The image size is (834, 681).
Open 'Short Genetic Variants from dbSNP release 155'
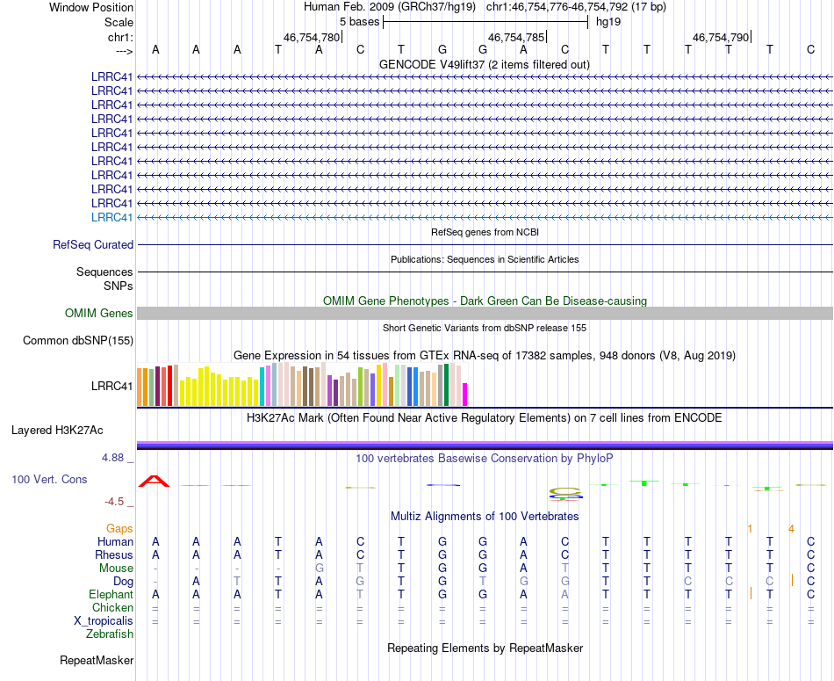coord(485,328)
